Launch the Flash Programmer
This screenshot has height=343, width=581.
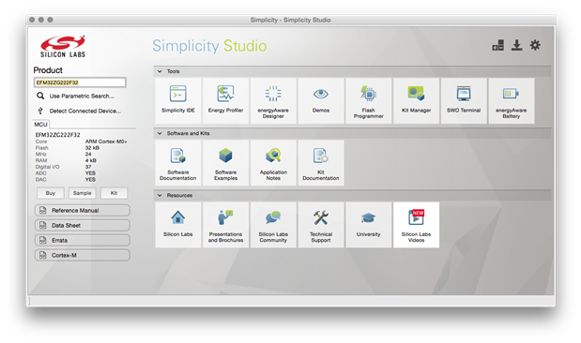(368, 100)
